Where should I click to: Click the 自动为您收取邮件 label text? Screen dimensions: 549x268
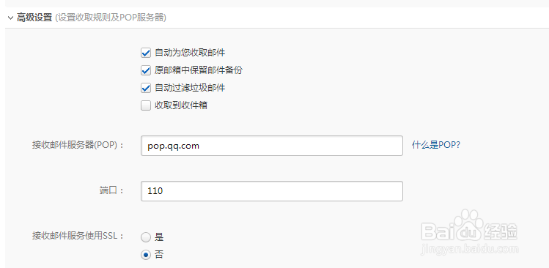190,53
